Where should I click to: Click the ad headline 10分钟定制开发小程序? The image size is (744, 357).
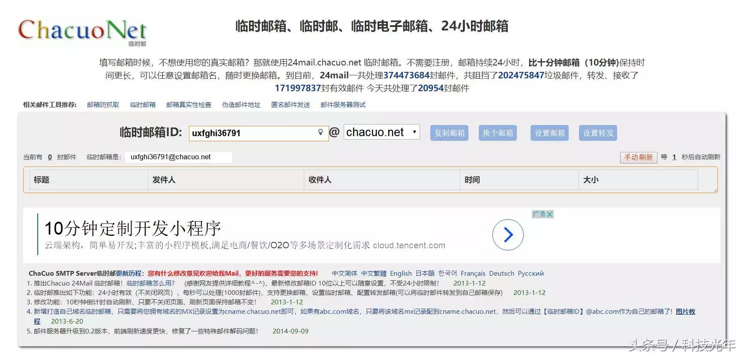pos(133,229)
